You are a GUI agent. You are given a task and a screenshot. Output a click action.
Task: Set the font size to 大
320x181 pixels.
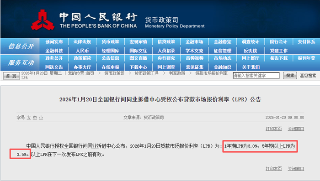coord(29,118)
